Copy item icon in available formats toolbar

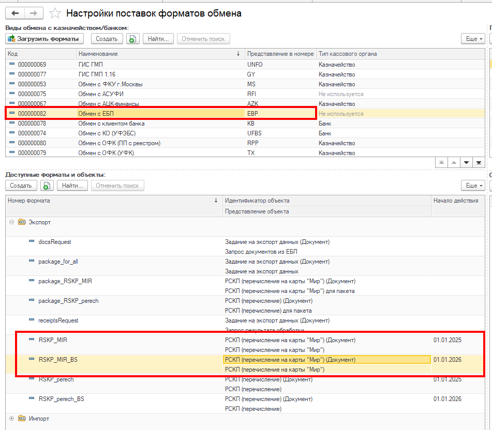(x=47, y=186)
